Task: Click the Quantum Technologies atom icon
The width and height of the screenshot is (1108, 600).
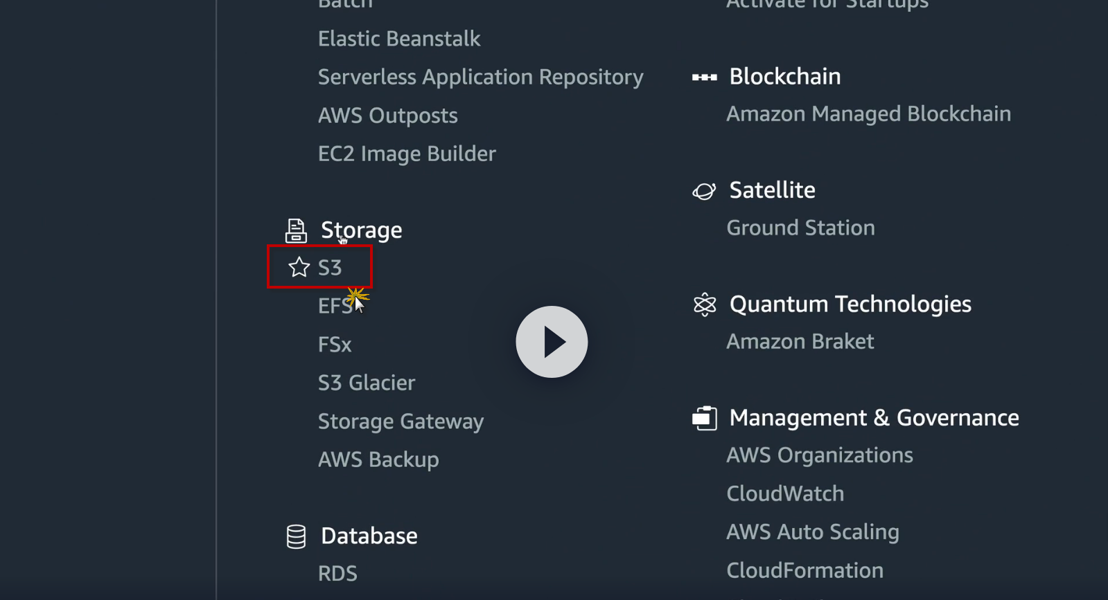Action: pyautogui.click(x=704, y=304)
